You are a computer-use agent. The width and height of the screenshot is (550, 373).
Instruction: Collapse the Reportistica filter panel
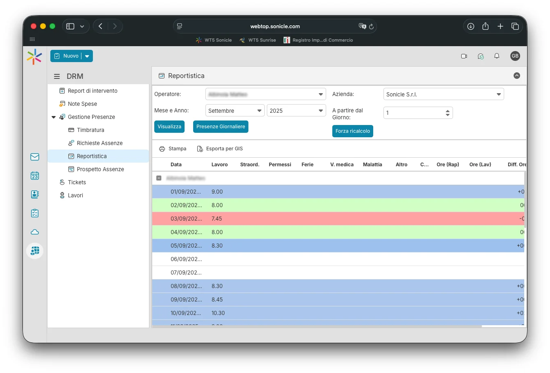point(516,76)
